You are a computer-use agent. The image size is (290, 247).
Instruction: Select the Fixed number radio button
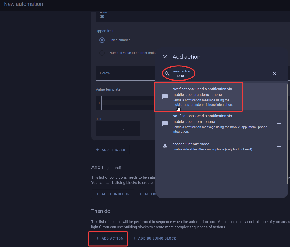point(102,40)
